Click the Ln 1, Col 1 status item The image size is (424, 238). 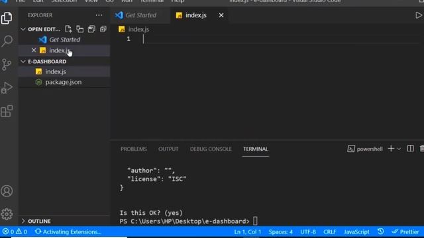tap(247, 232)
